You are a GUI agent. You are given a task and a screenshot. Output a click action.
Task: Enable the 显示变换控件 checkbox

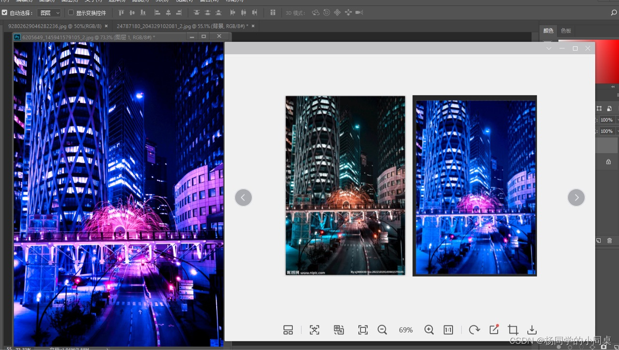[71, 13]
